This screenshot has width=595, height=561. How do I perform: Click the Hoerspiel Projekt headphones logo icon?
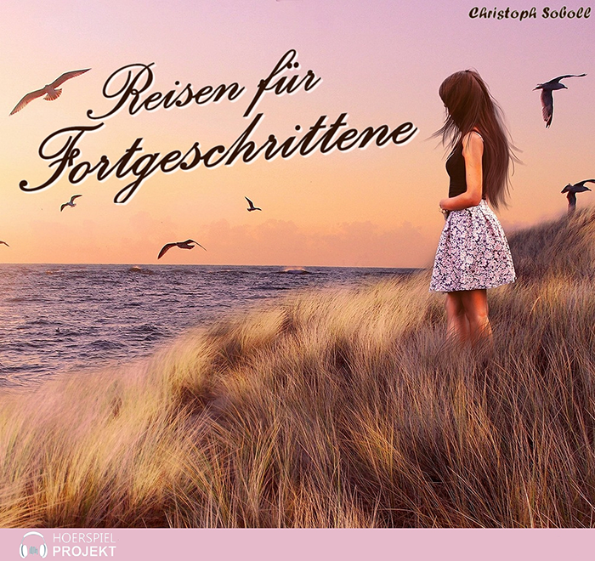pyautogui.click(x=33, y=545)
